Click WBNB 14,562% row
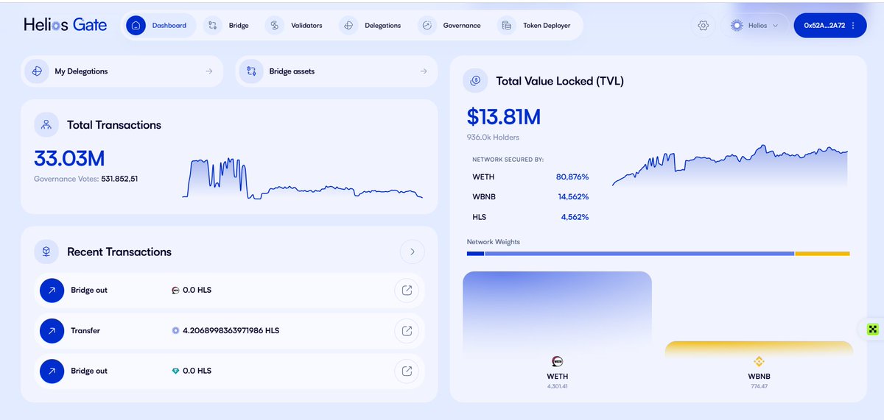The height and width of the screenshot is (420, 884). pos(530,197)
